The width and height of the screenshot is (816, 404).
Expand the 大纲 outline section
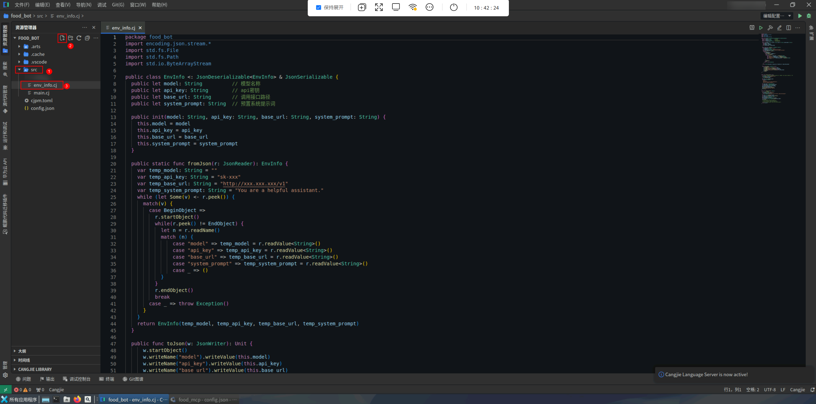22,351
